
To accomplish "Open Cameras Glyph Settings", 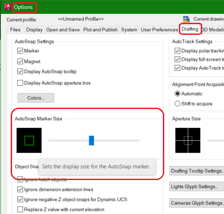I will point(197,203).
